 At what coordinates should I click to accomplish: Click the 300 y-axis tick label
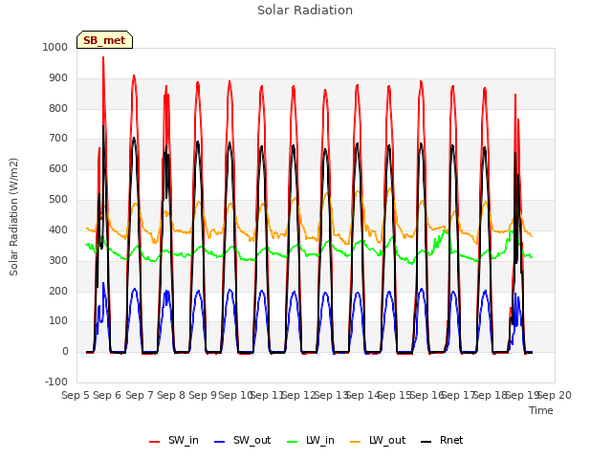click(58, 260)
